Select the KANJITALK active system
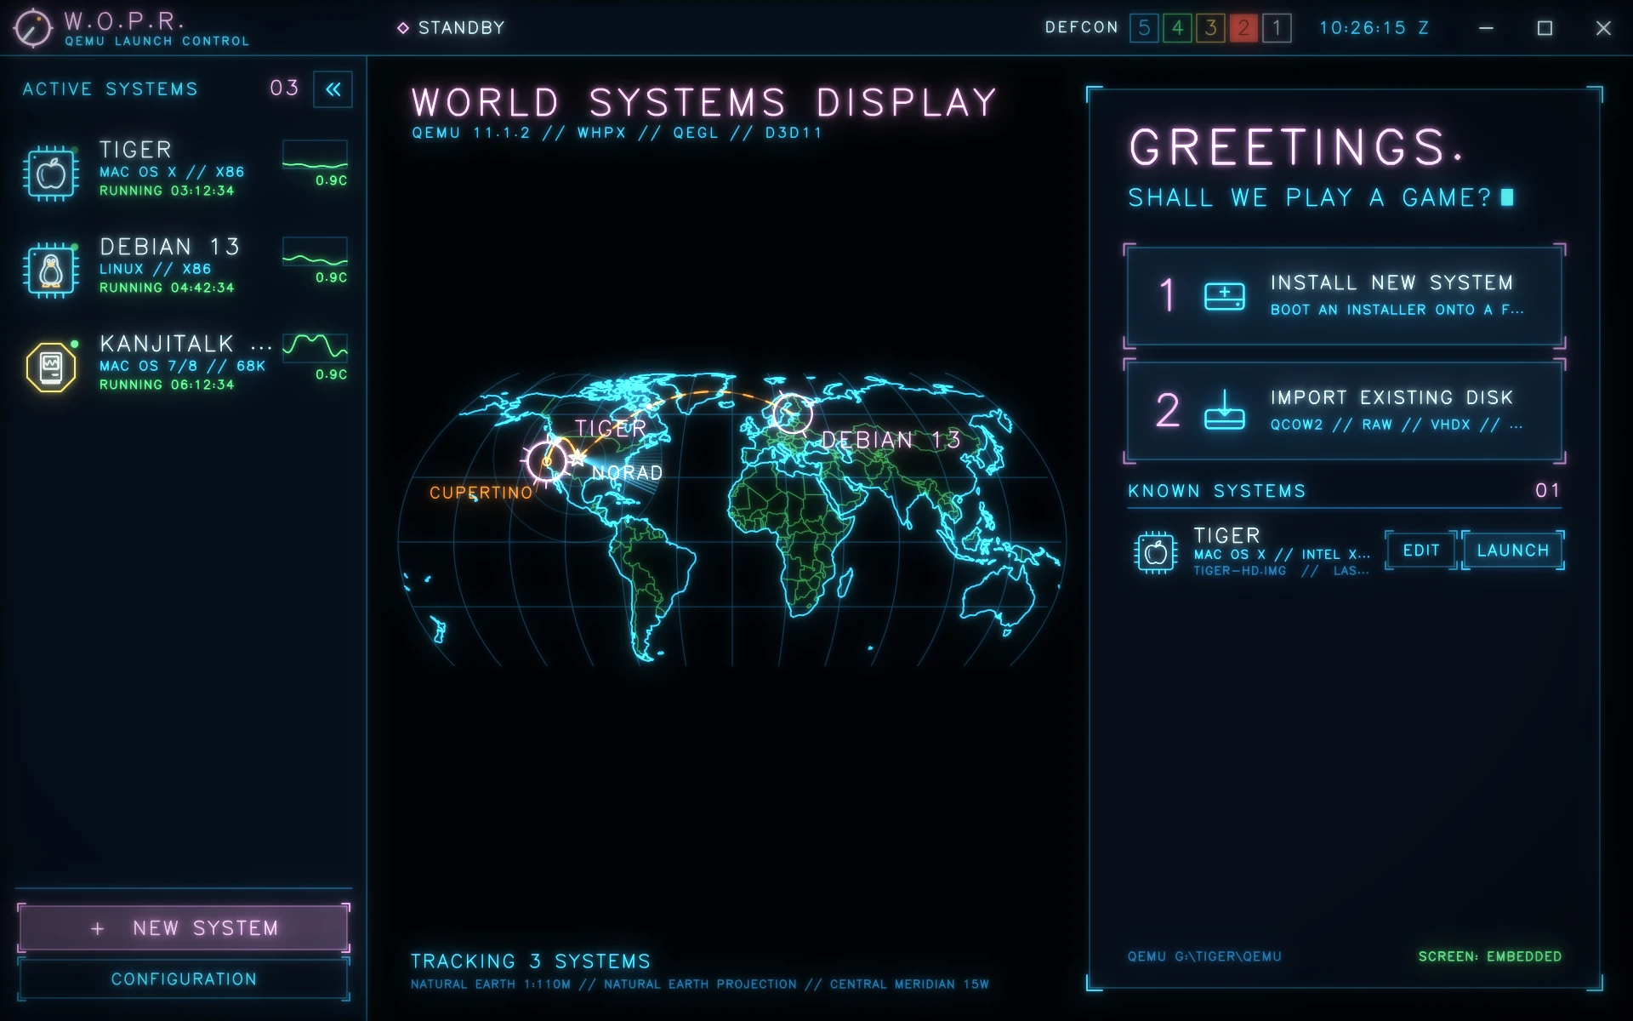 (x=184, y=364)
